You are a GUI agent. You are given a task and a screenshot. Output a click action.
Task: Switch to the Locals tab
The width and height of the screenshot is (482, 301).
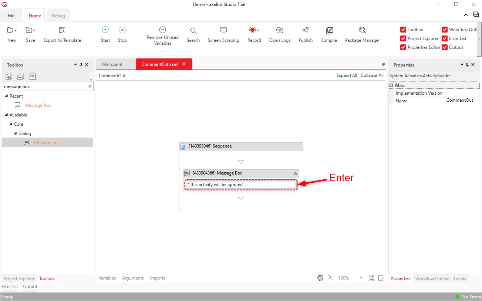460,279
